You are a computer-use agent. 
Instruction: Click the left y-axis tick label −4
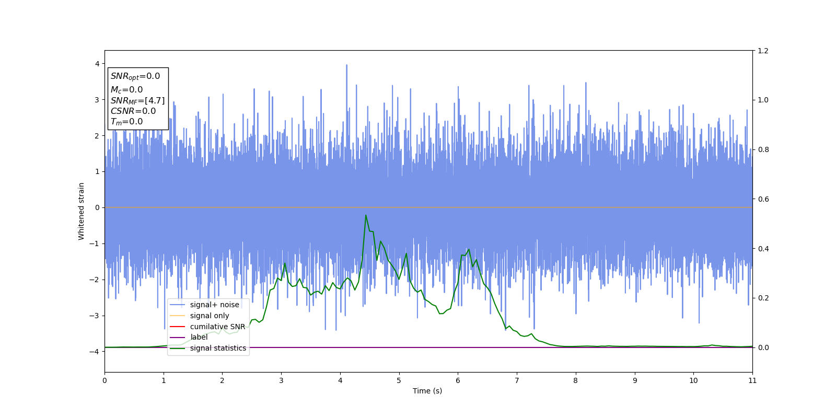[x=95, y=352]
